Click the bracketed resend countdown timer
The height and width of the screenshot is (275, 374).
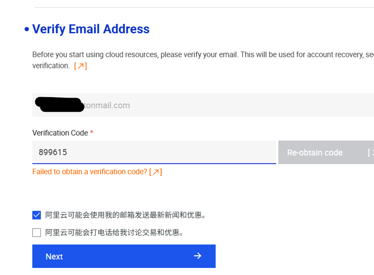[370, 153]
